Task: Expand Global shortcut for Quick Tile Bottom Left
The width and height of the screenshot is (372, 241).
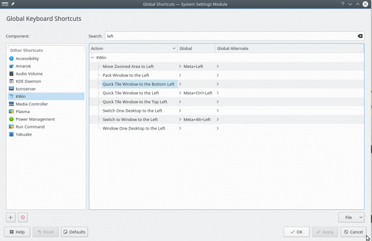Action: pos(180,84)
